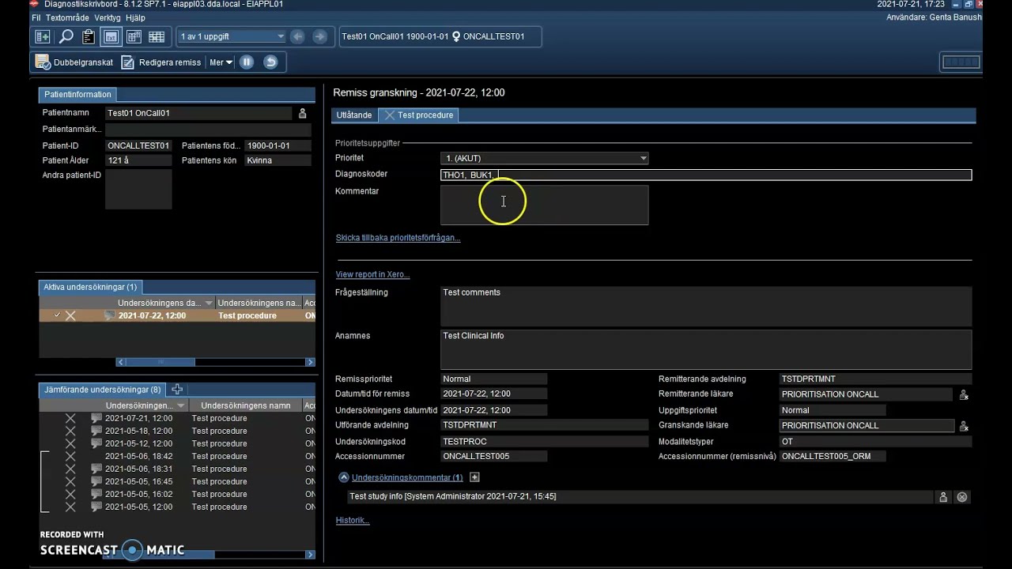This screenshot has width=1012, height=569.
Task: Pause the task with the pause icon
Action: click(247, 62)
